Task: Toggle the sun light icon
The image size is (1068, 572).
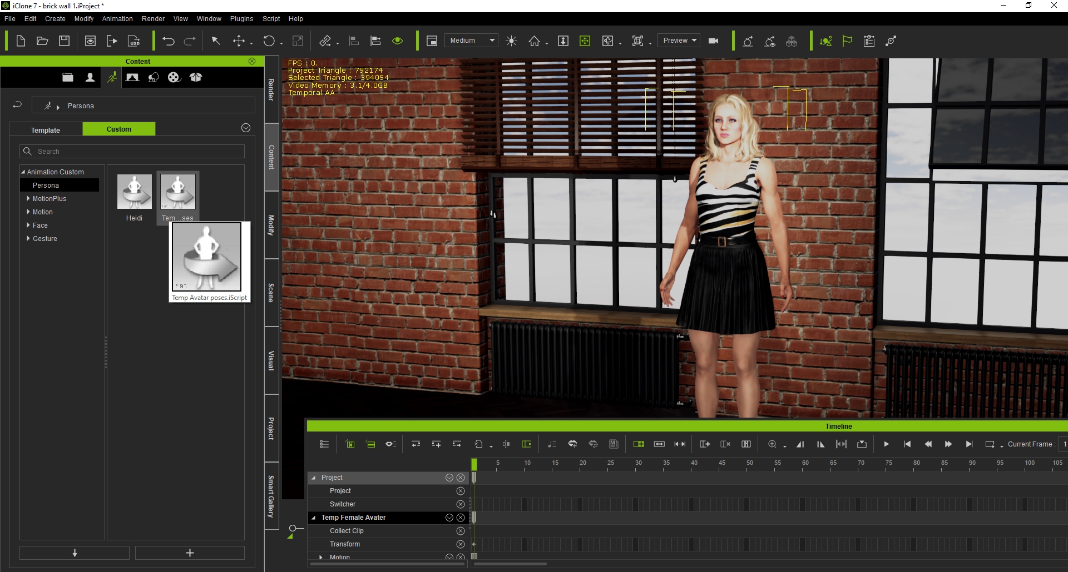Action: pyautogui.click(x=512, y=41)
